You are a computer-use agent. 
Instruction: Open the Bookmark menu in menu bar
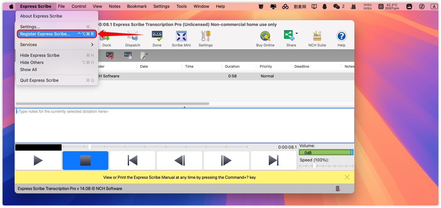pyautogui.click(x=137, y=6)
